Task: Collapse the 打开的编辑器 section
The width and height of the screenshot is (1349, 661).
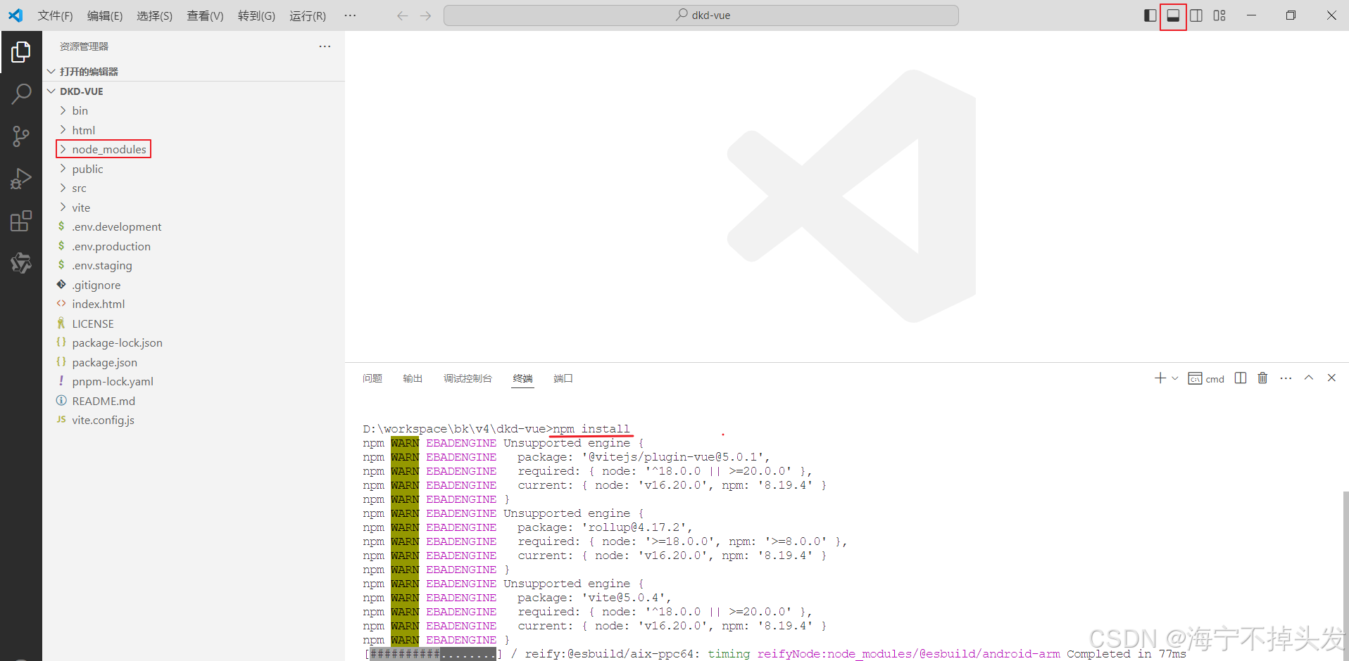Action: (x=194, y=72)
